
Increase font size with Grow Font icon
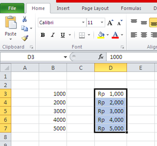click(x=110, y=23)
